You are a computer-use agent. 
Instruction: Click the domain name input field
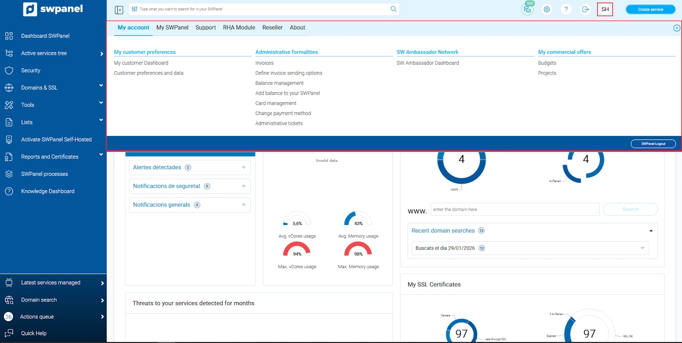[514, 210]
